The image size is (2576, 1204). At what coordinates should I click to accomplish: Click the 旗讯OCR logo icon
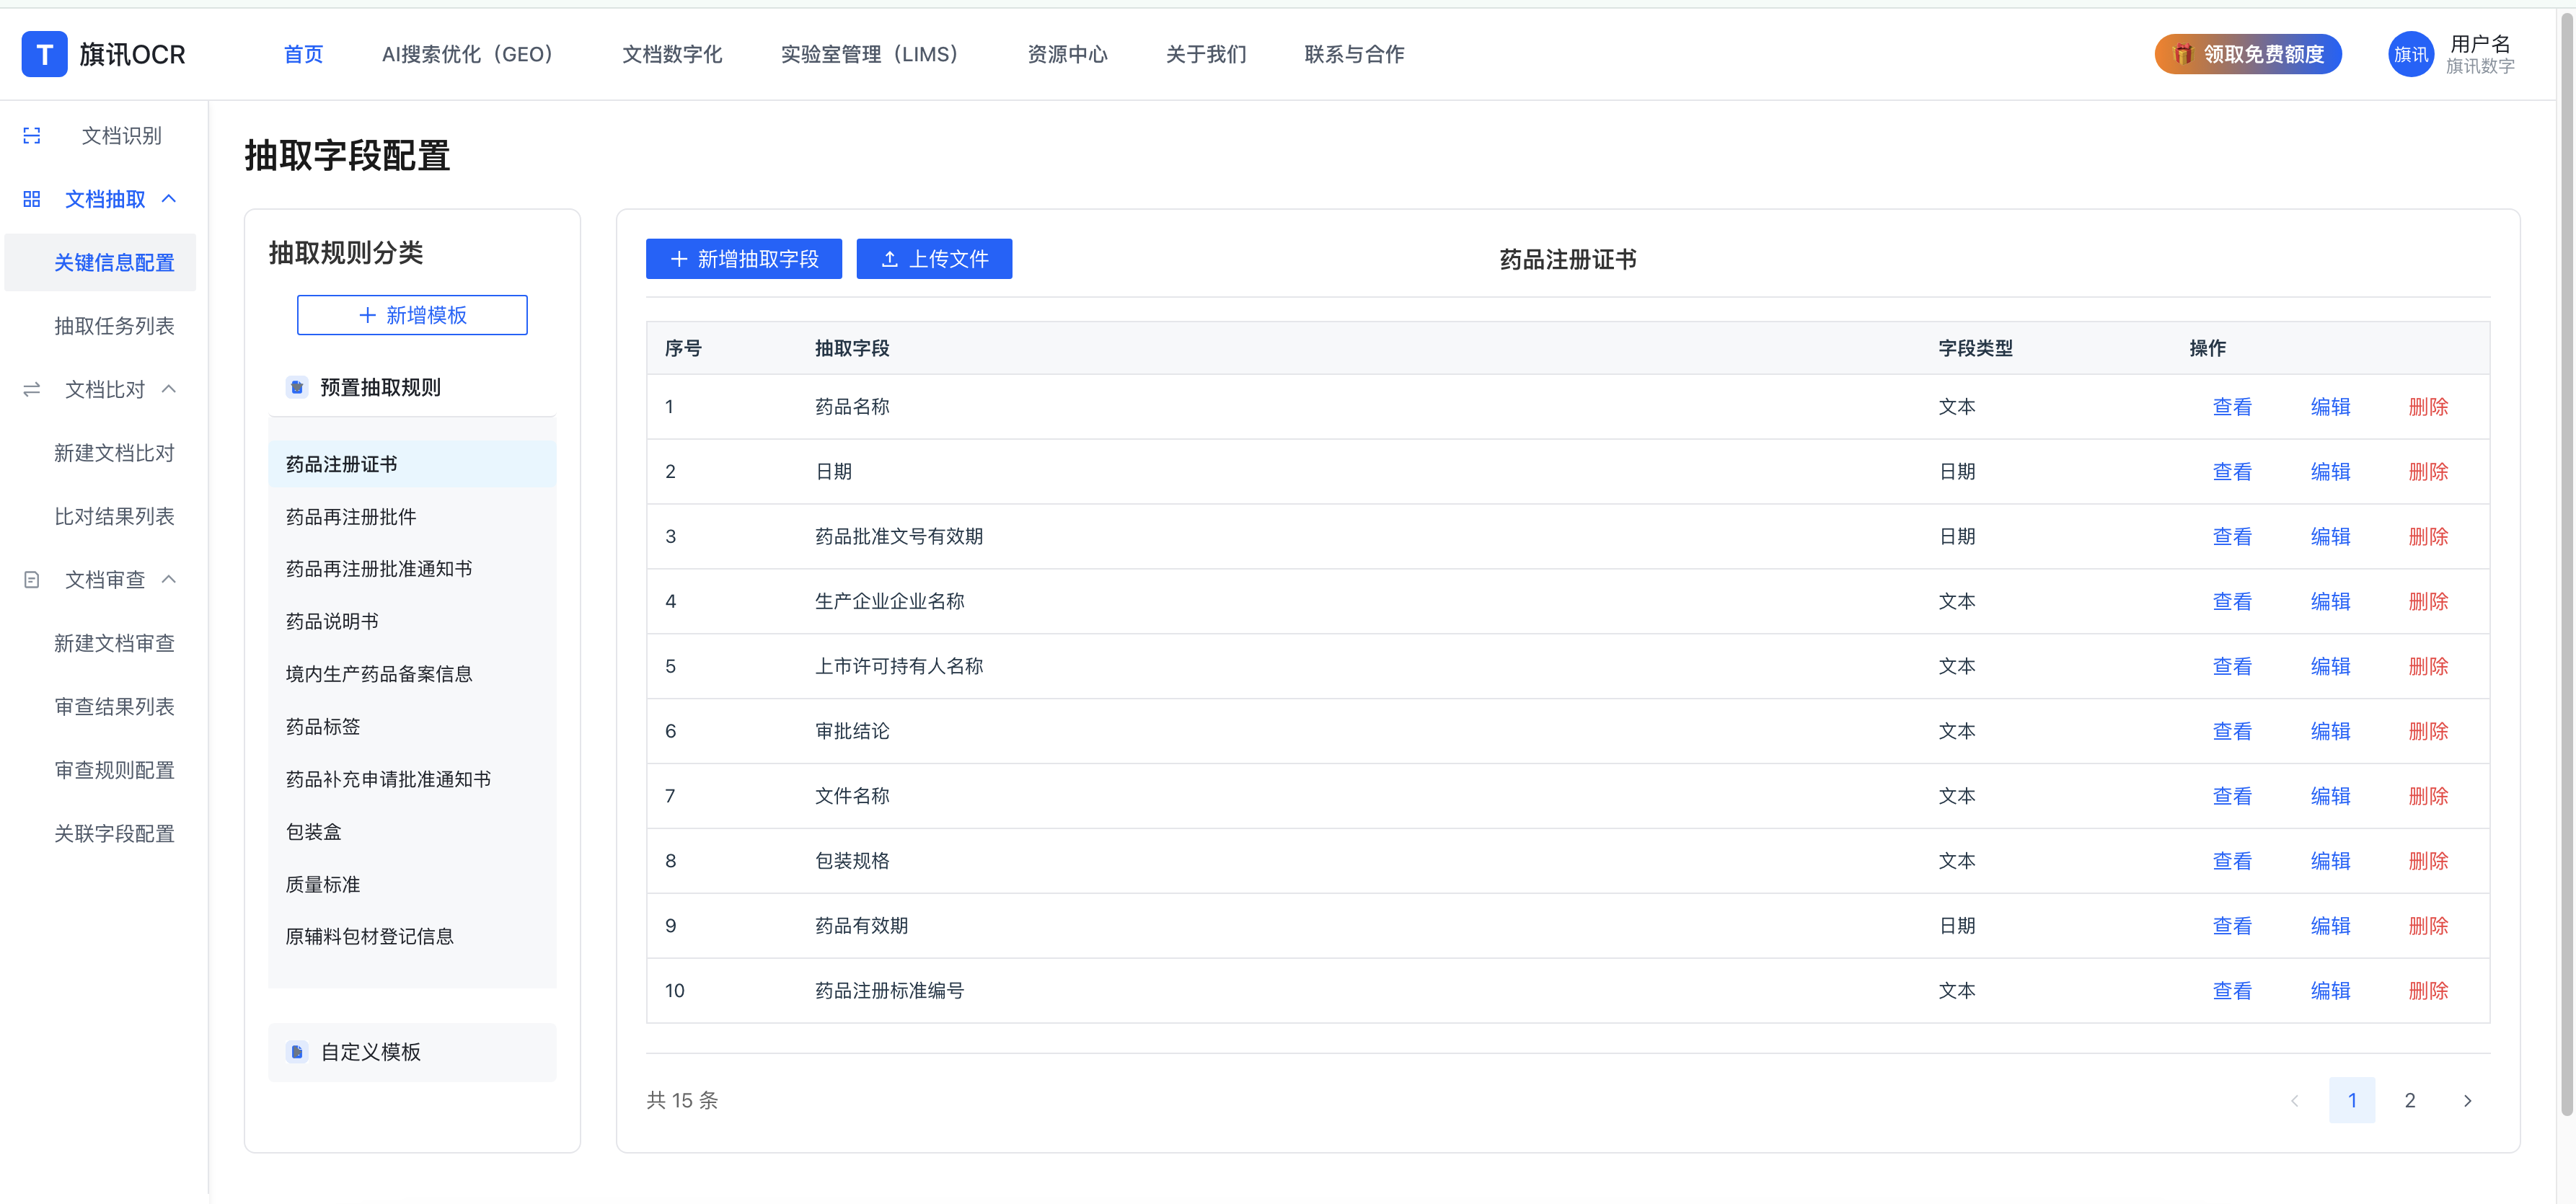click(x=44, y=54)
